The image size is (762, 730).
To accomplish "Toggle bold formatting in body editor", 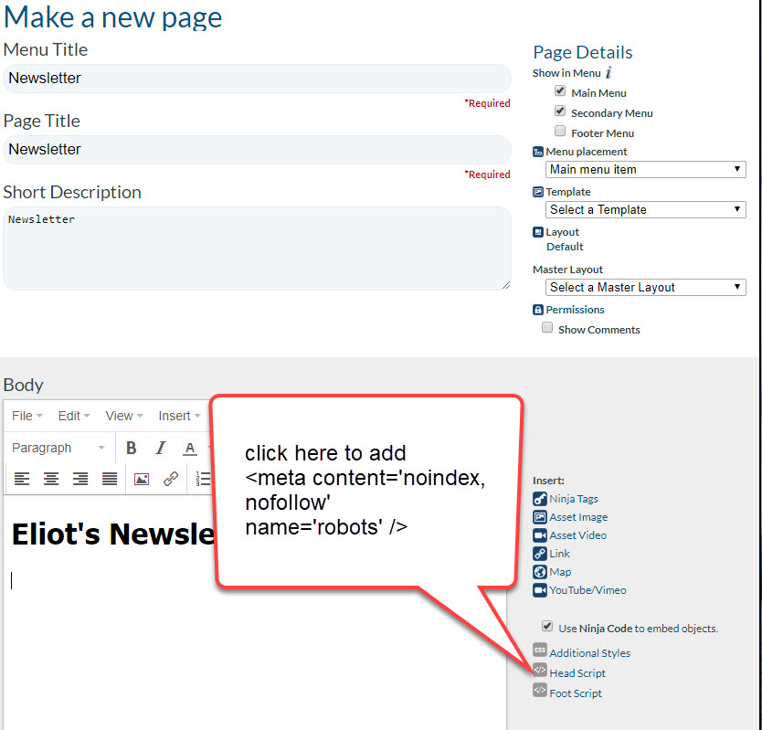I will point(132,448).
